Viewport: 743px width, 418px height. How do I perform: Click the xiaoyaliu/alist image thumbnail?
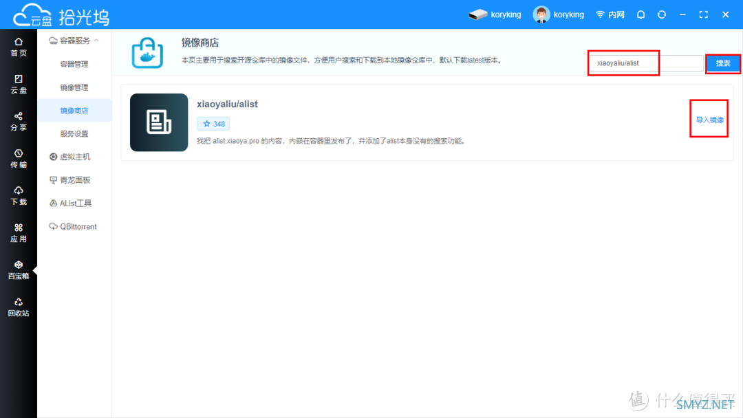pos(159,122)
